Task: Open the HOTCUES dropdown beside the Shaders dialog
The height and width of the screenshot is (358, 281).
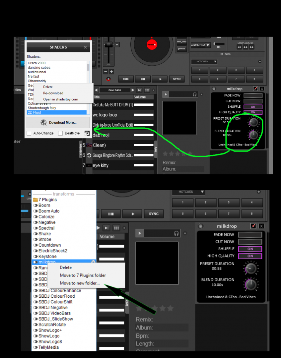Action: (204, 62)
